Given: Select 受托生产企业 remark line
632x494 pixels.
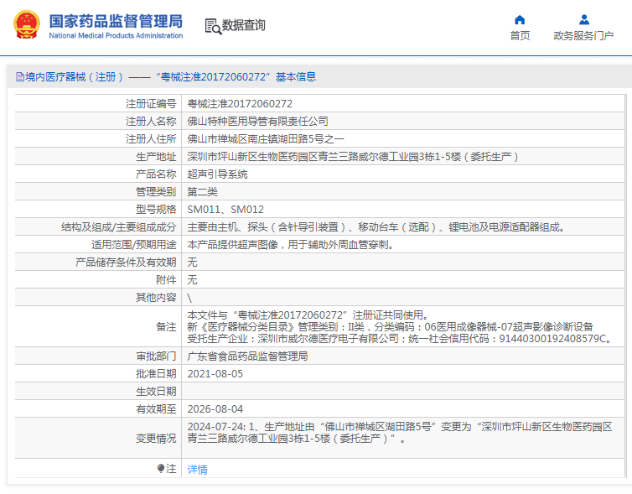Looking at the screenshot, I should (400, 338).
